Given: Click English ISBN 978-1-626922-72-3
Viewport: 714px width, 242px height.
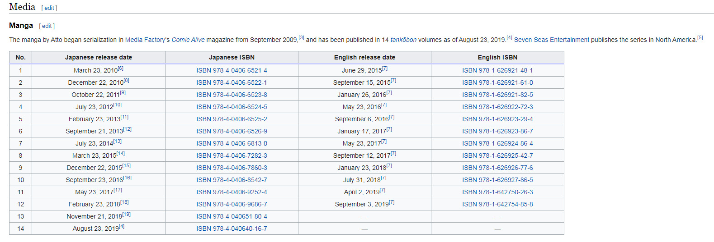Looking at the screenshot, I should tap(497, 107).
